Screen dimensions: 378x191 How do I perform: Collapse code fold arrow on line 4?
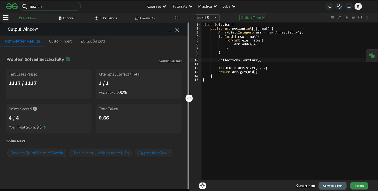coord(200,36)
